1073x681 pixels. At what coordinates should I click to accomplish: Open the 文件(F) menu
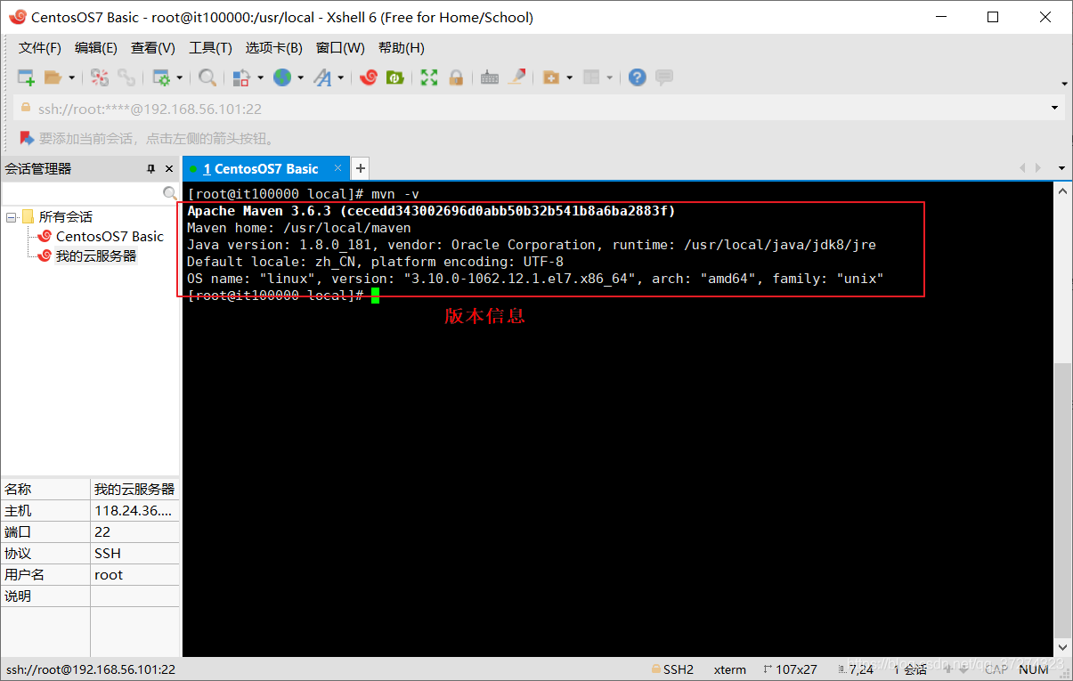[40, 48]
